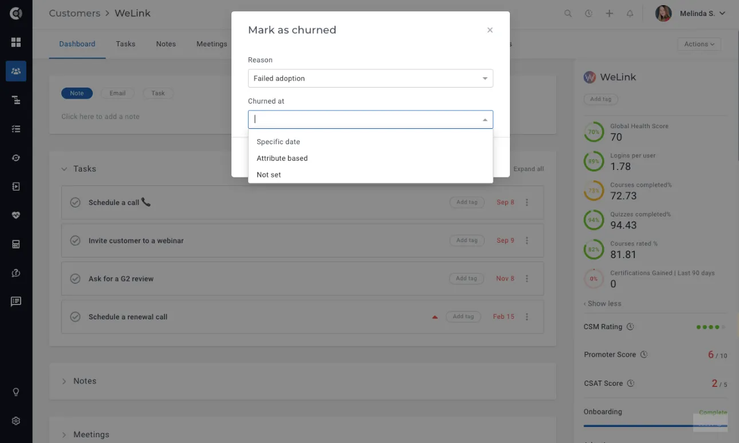The width and height of the screenshot is (739, 443).
Task: Open the lightbulb ideas icon in sidebar
Action: pos(16,392)
